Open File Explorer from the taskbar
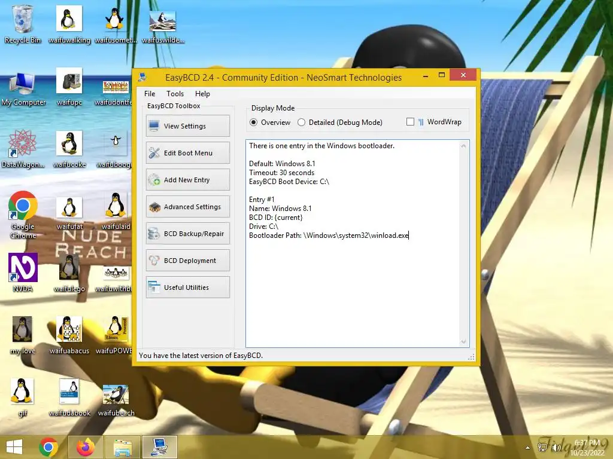The width and height of the screenshot is (613, 459). [123, 447]
